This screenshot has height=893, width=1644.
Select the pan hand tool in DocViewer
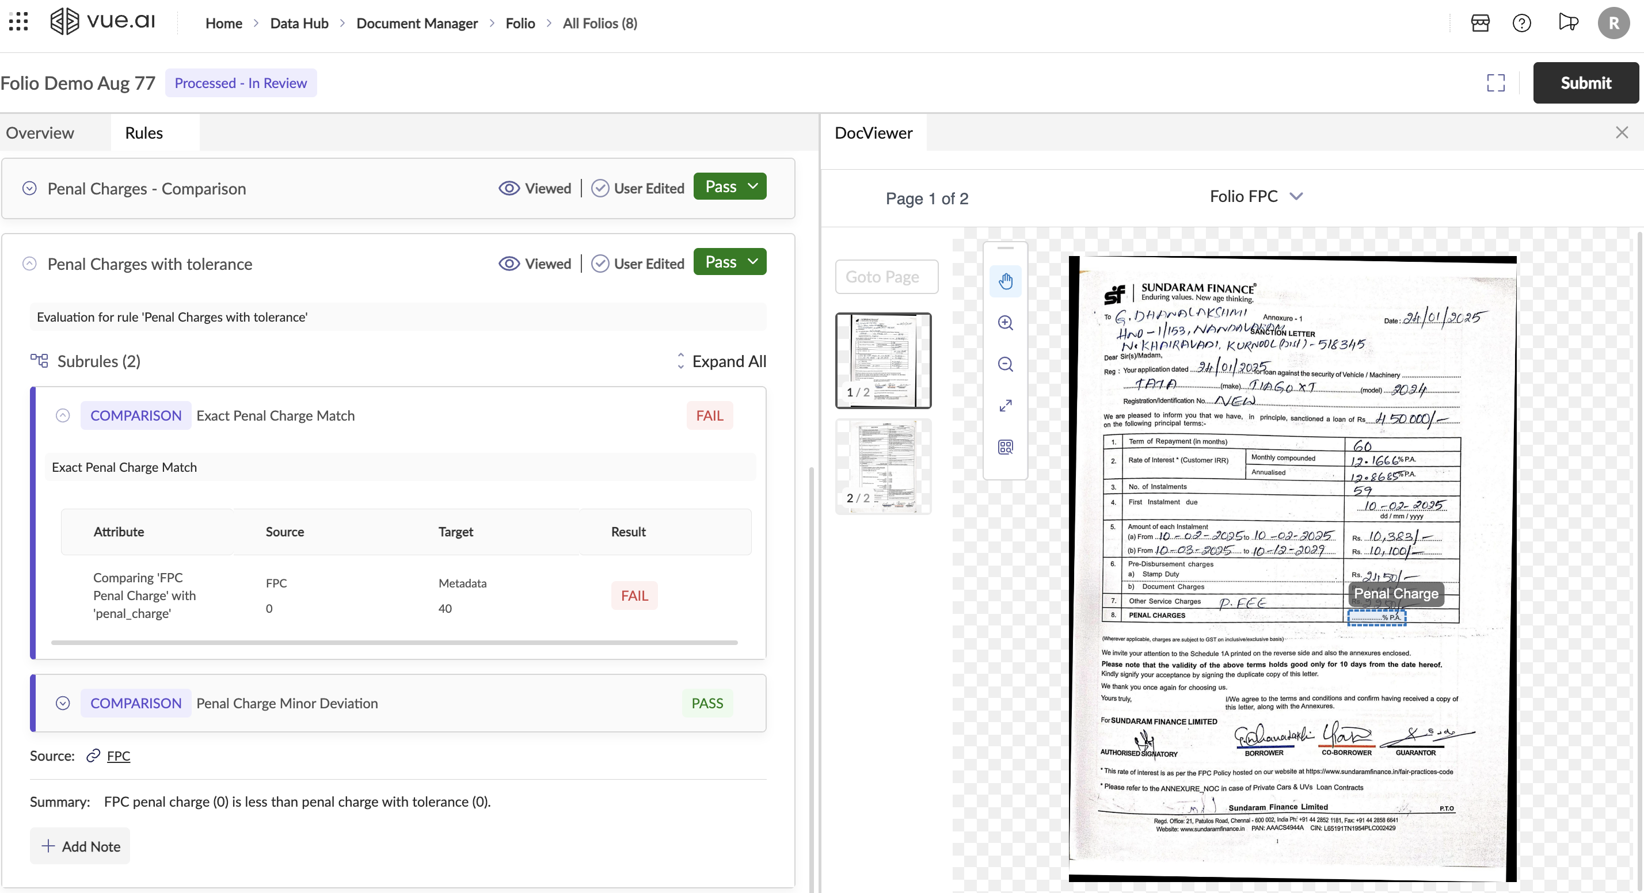click(x=1005, y=281)
